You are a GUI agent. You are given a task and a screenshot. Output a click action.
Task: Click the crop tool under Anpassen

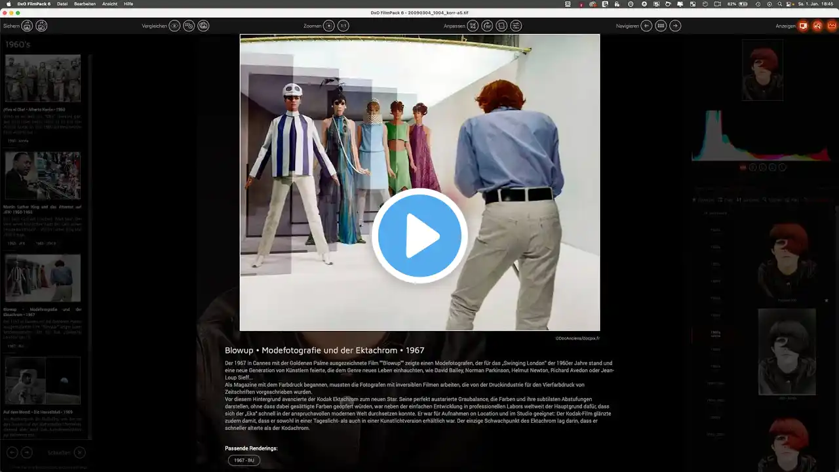[473, 26]
